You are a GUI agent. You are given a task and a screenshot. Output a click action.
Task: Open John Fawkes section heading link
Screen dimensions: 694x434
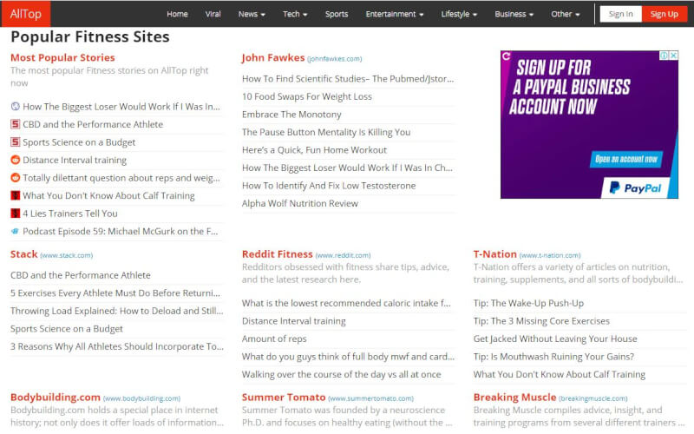pyautogui.click(x=273, y=57)
